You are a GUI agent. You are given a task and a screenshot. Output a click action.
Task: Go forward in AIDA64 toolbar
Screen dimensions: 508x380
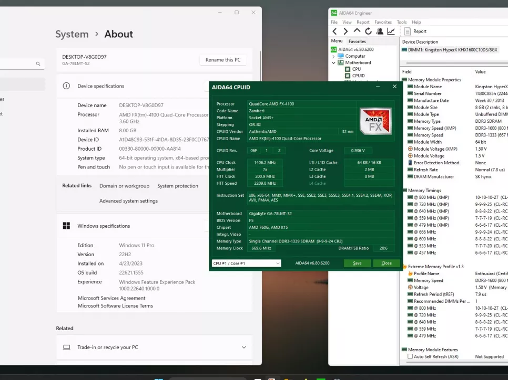click(346, 31)
